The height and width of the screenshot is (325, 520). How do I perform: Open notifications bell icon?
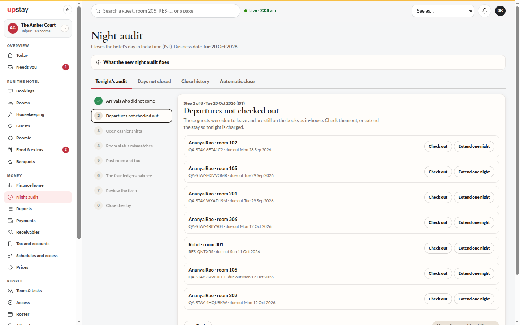point(485,11)
